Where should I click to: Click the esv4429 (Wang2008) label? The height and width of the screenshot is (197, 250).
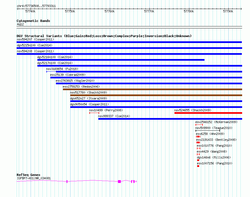[212, 151]
